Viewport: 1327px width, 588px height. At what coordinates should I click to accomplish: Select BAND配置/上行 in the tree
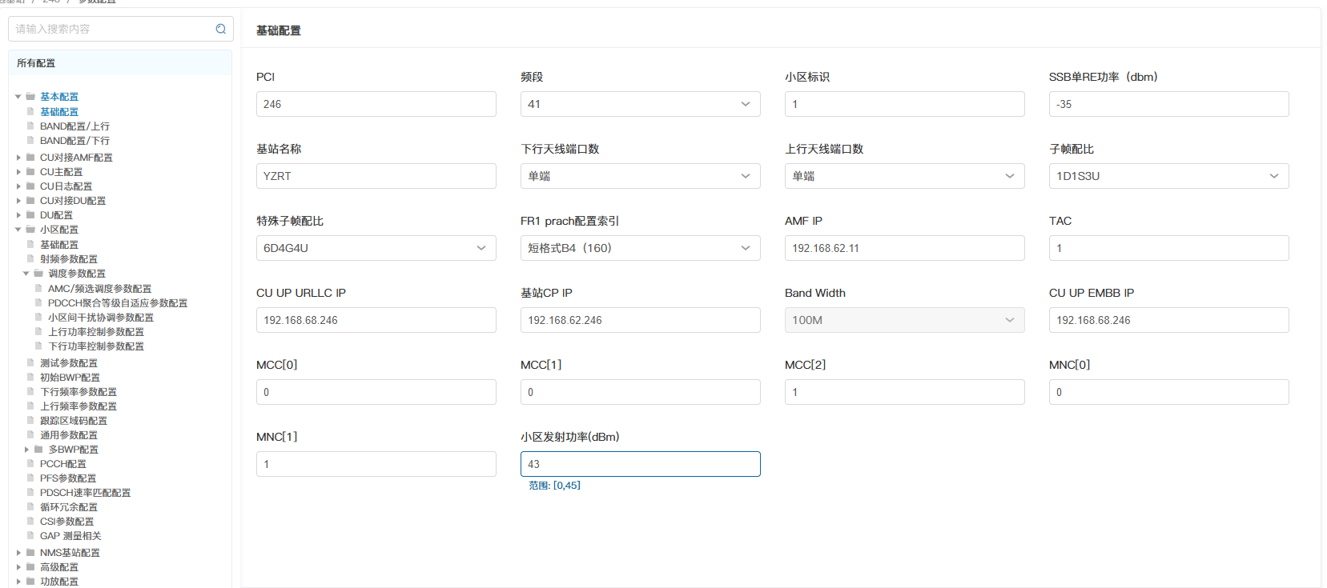[74, 126]
